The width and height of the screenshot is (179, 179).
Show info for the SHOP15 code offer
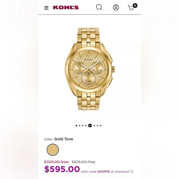[x=132, y=172]
